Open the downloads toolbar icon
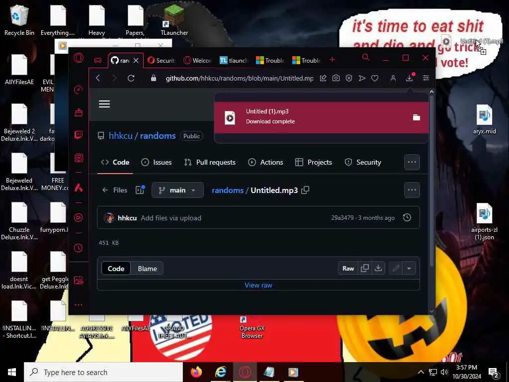This screenshot has width=509, height=382. pos(410,78)
